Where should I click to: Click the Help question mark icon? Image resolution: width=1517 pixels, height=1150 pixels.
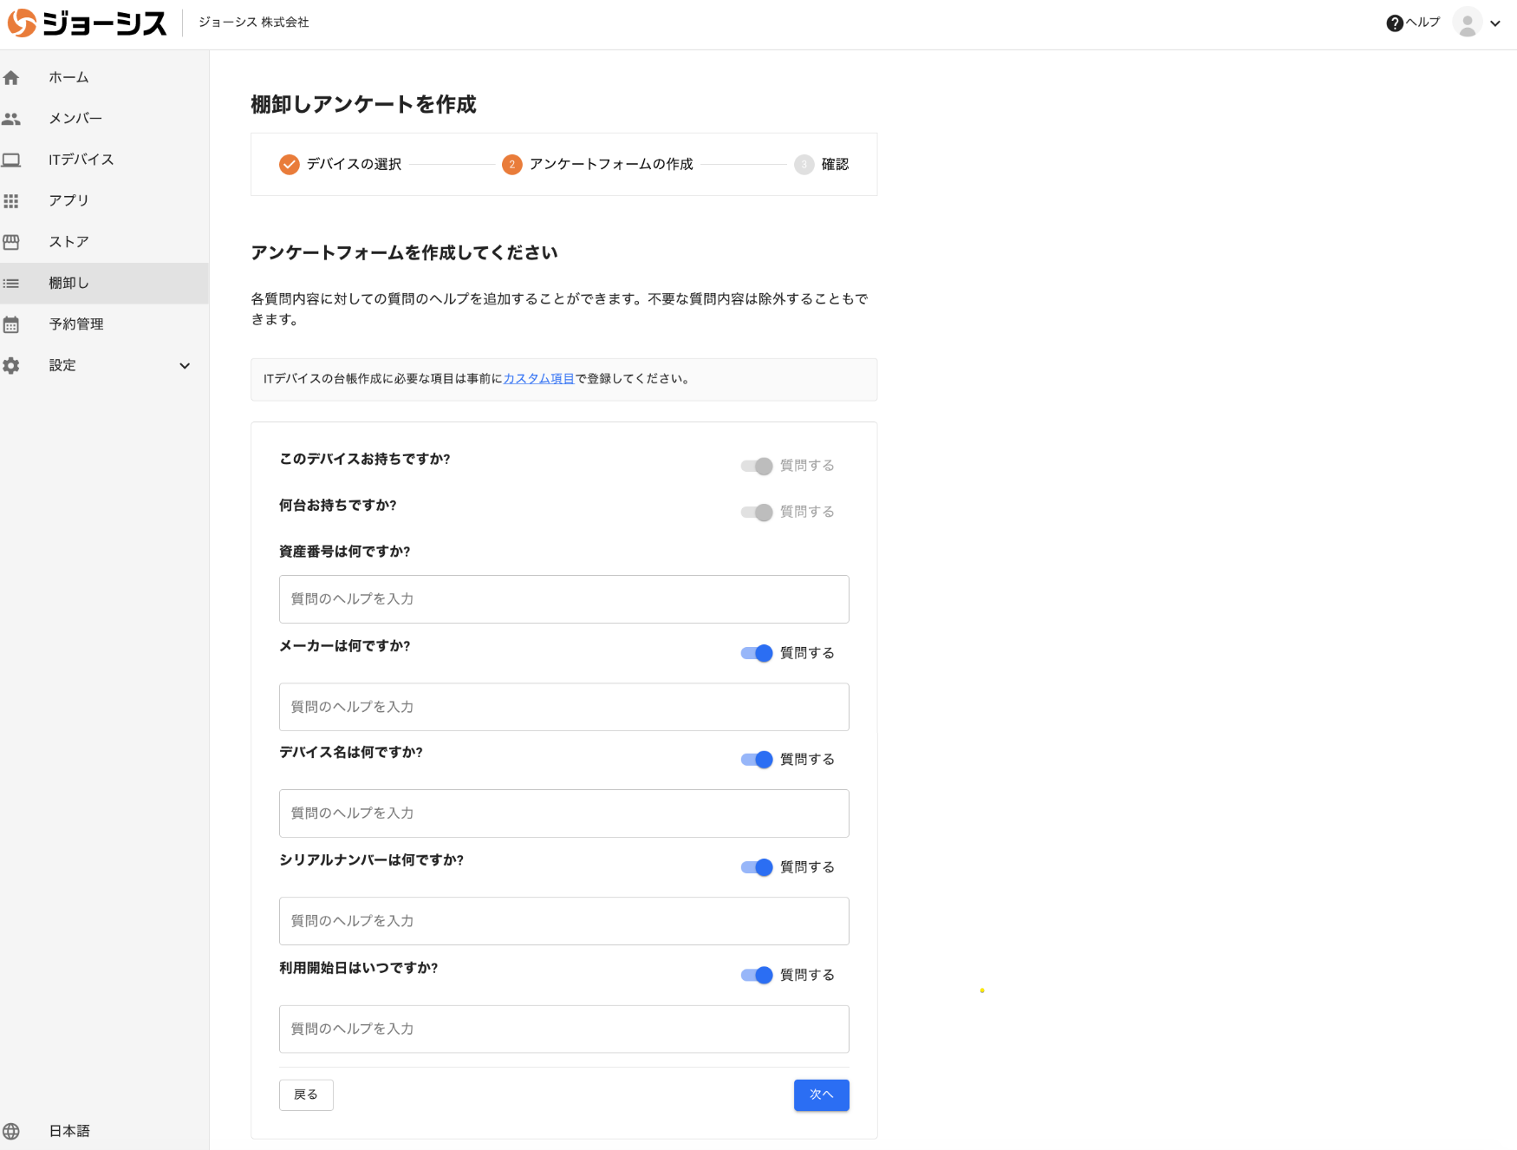click(1394, 23)
